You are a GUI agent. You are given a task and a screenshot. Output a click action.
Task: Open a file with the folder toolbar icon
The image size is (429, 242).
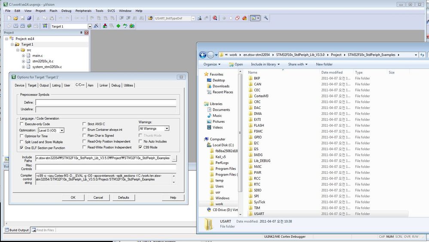click(x=15, y=18)
